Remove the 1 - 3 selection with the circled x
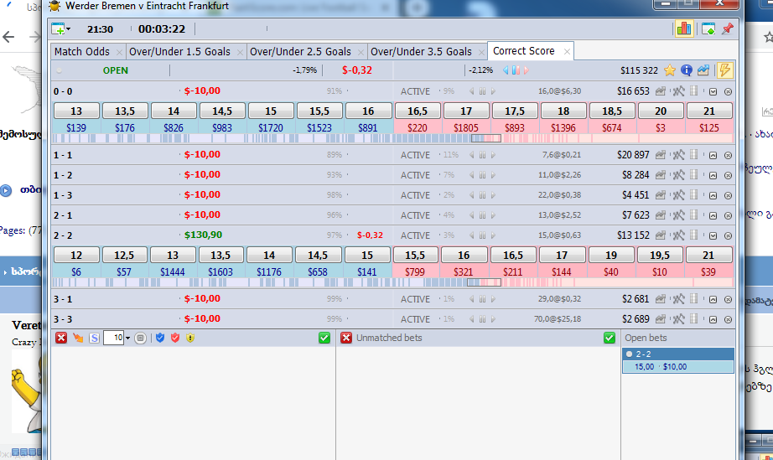The height and width of the screenshot is (460, 773). [x=728, y=195]
